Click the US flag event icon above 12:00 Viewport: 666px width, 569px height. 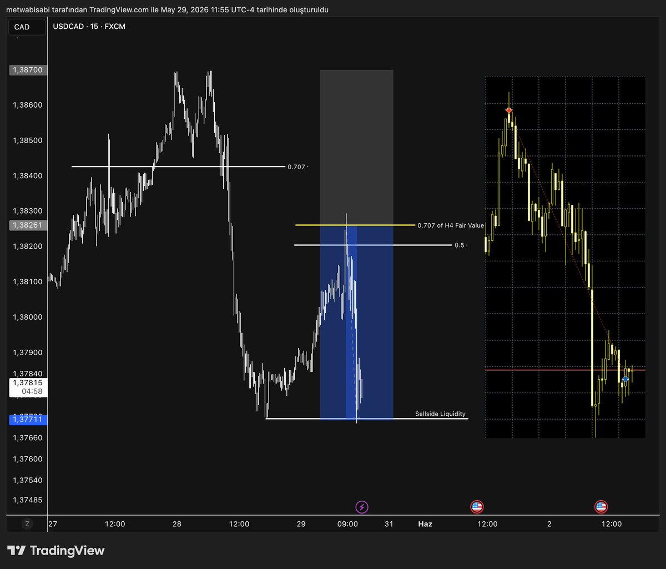tap(601, 506)
